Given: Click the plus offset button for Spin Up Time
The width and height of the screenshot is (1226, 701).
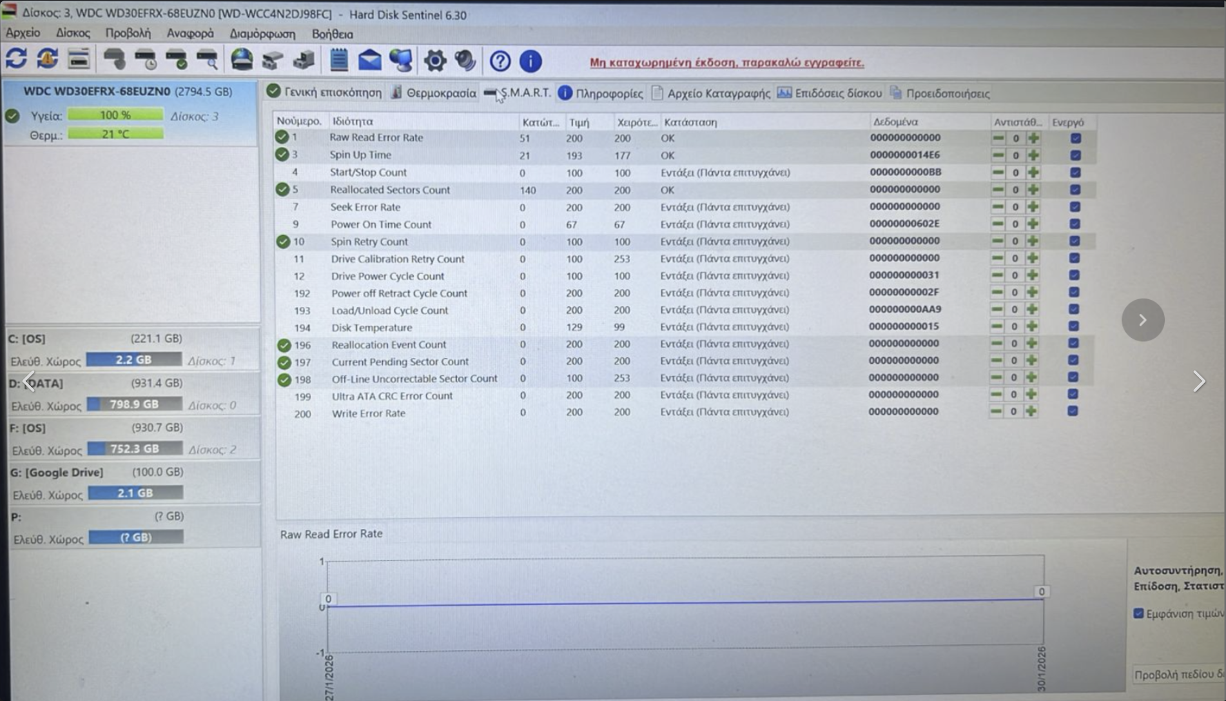Looking at the screenshot, I should pos(1033,155).
